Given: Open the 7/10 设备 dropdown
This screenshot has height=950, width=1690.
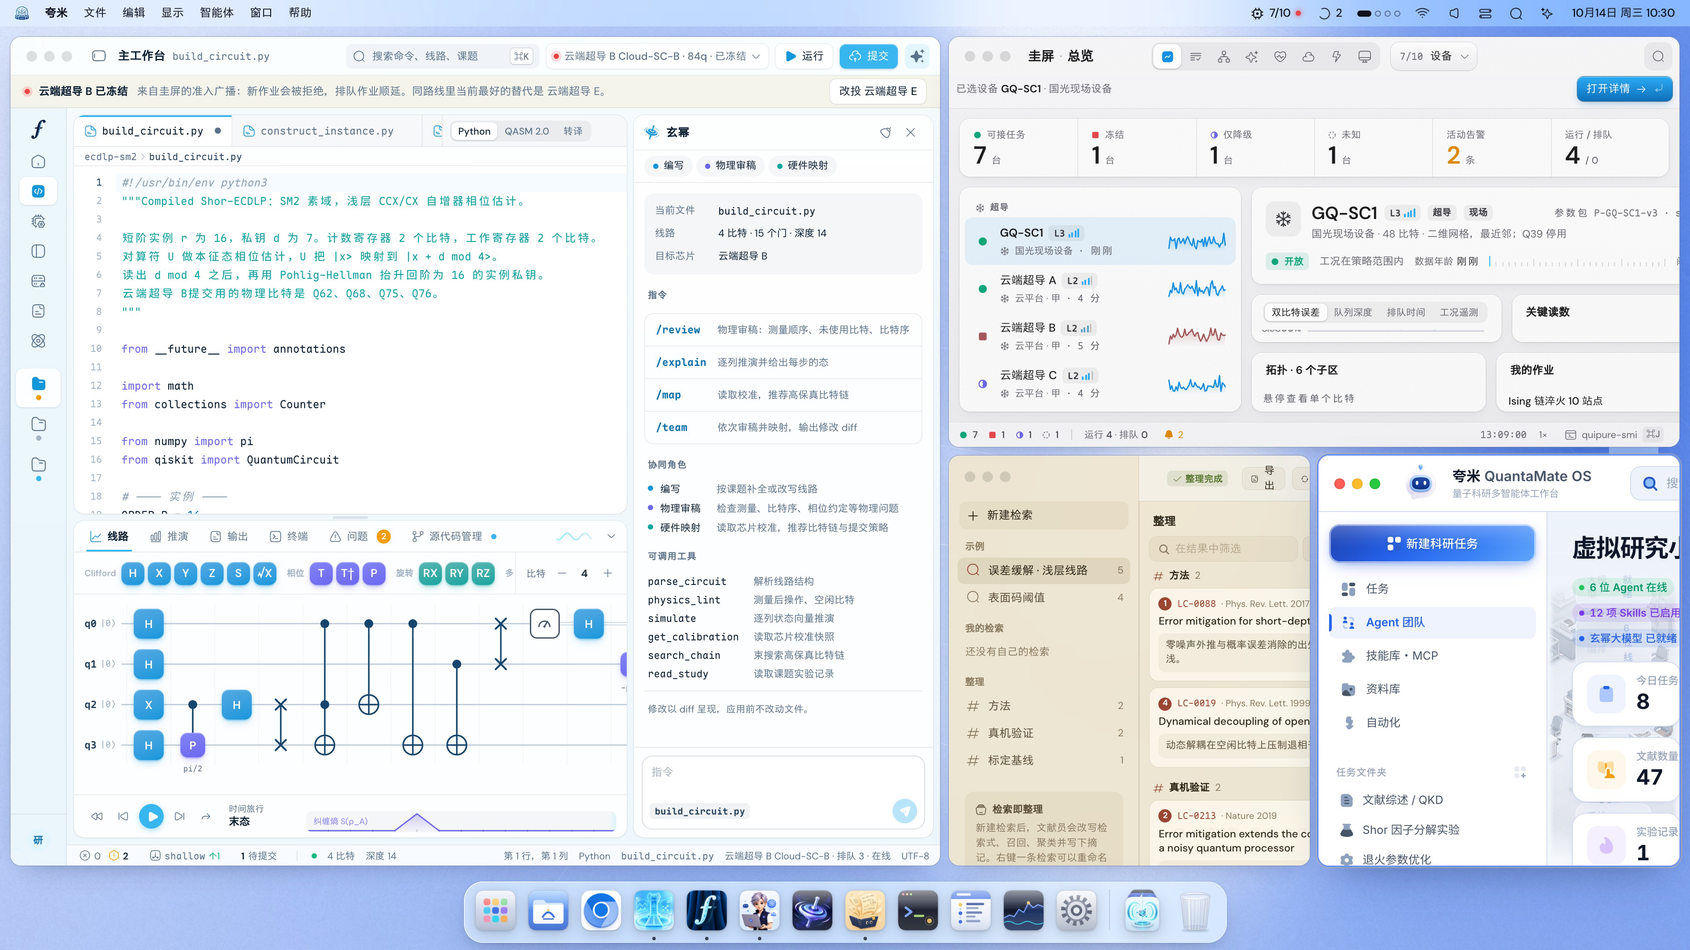Looking at the screenshot, I should [1433, 56].
